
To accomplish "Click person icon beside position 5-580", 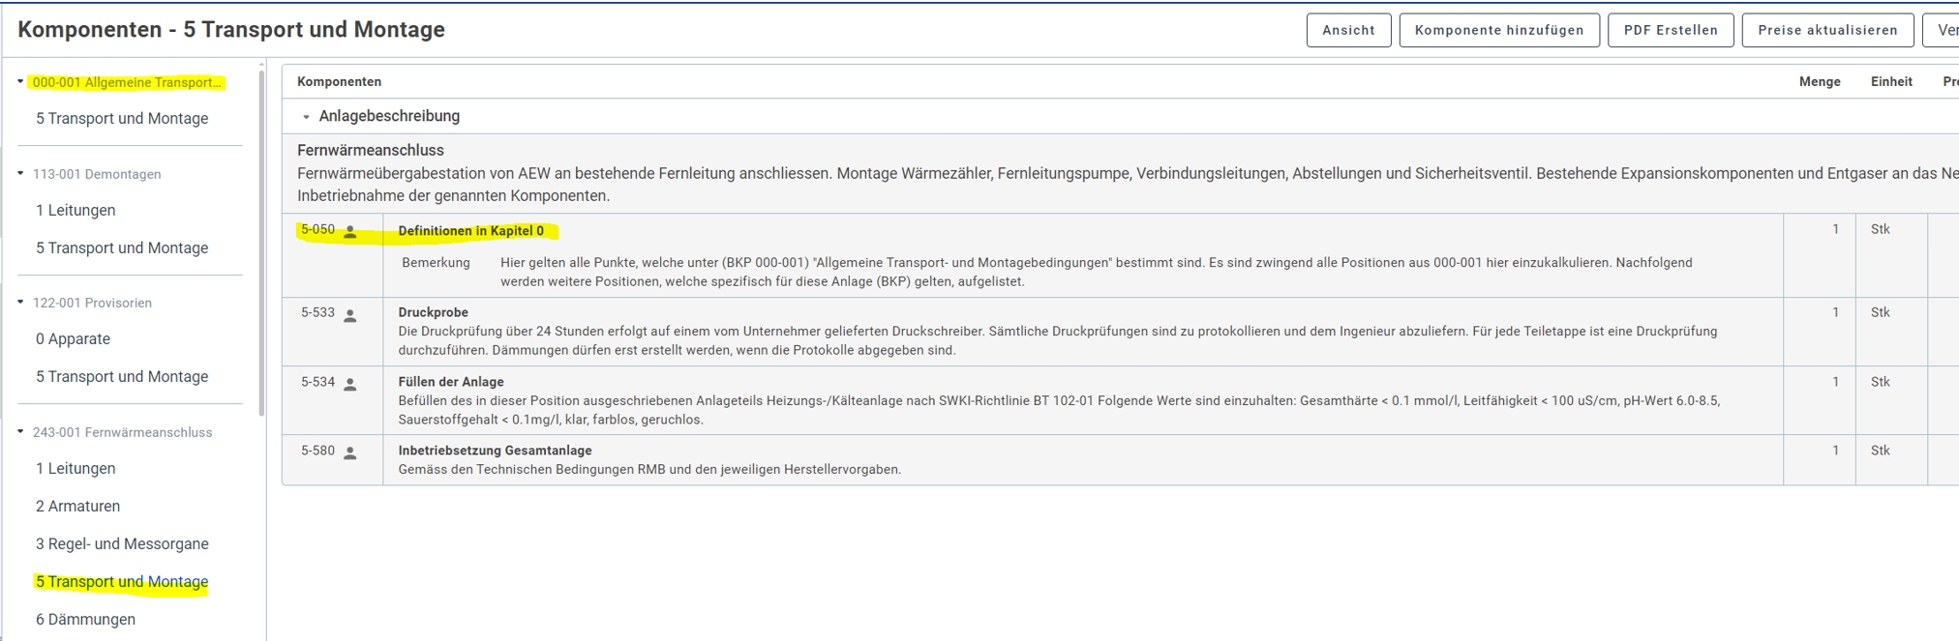I will pyautogui.click(x=350, y=452).
